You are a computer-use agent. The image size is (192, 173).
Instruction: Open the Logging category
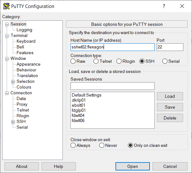24,30
